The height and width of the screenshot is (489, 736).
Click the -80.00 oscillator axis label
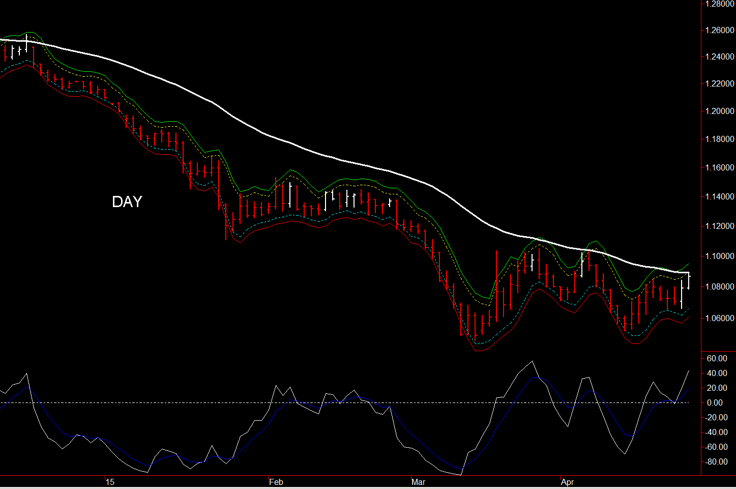pyautogui.click(x=716, y=462)
